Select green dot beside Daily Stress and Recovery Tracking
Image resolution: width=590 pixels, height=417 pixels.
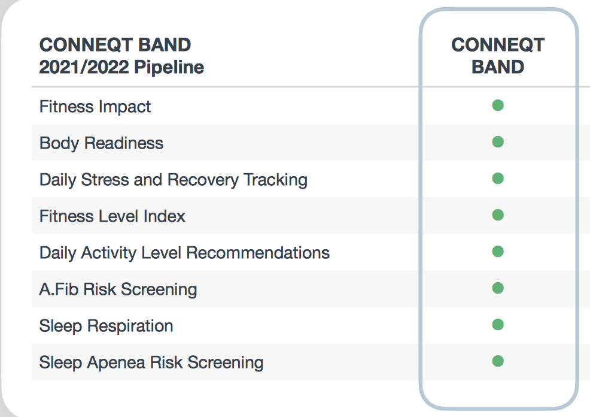(498, 179)
